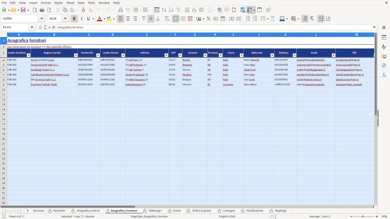Image resolution: width=390 pixels, height=219 pixels.
Task: Click the Freeze rows and columns icon
Action: point(250,10)
